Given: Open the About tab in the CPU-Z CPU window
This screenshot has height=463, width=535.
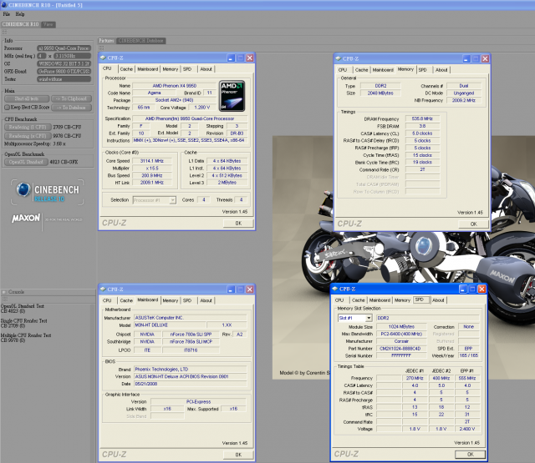Looking at the screenshot, I should 206,69.
